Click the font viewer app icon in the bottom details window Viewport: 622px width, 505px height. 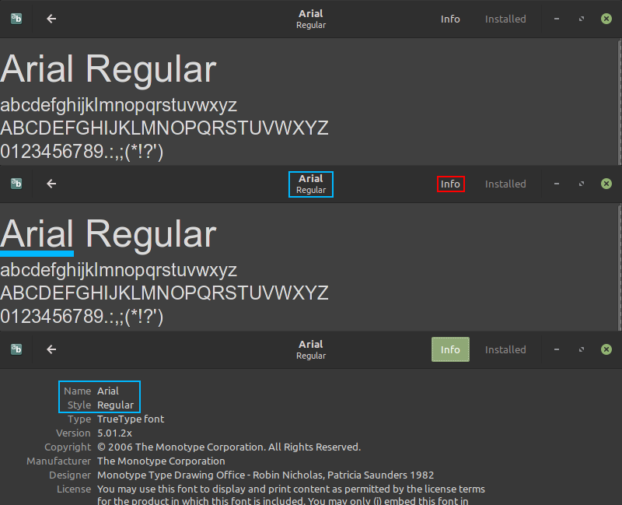coord(16,349)
